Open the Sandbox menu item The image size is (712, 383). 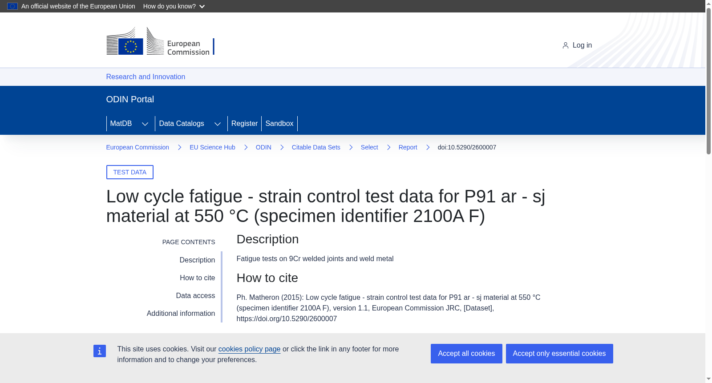[x=279, y=124]
